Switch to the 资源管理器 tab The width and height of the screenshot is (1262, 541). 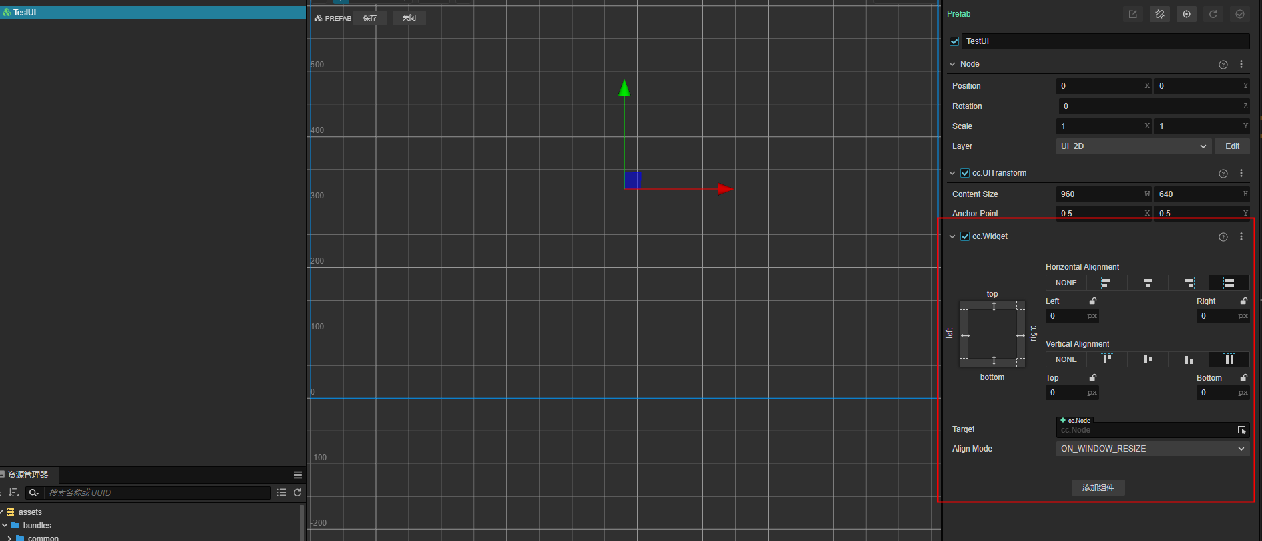pyautogui.click(x=28, y=475)
